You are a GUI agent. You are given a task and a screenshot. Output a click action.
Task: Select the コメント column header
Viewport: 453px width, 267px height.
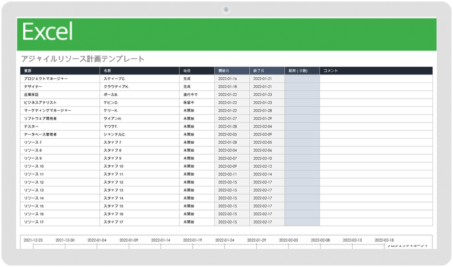click(x=376, y=71)
